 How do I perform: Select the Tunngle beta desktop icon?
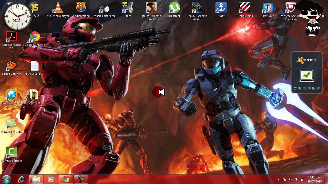click(244, 10)
